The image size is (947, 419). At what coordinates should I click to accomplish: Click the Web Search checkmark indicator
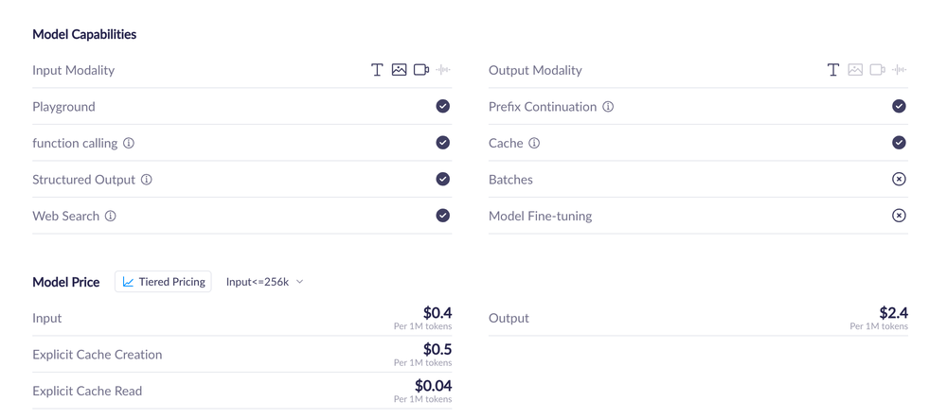tap(442, 216)
